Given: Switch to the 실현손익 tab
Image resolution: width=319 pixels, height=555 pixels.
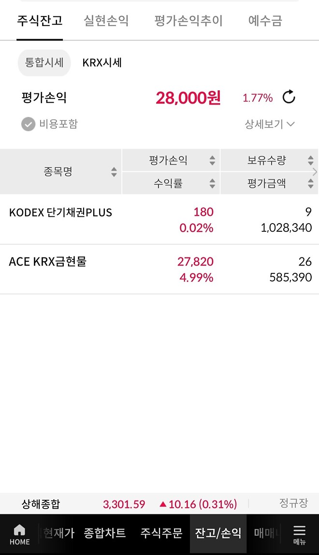Looking at the screenshot, I should click(106, 21).
